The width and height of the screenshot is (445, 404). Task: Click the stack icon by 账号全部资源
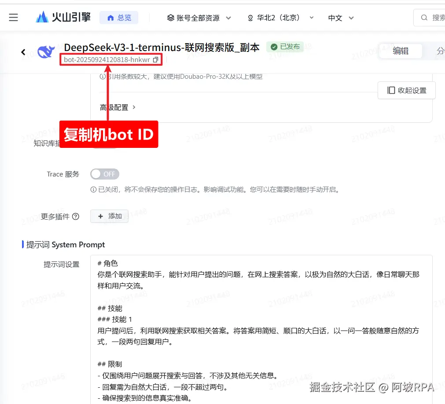click(x=171, y=18)
